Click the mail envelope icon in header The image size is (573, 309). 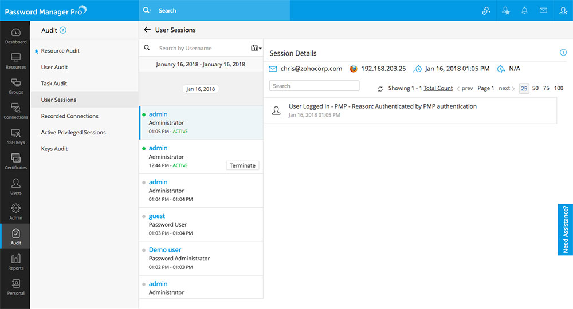543,10
